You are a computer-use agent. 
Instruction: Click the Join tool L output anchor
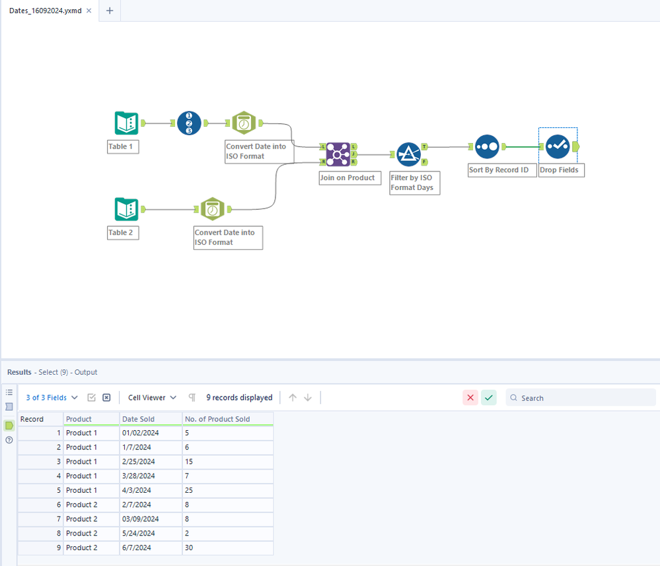coord(354,146)
